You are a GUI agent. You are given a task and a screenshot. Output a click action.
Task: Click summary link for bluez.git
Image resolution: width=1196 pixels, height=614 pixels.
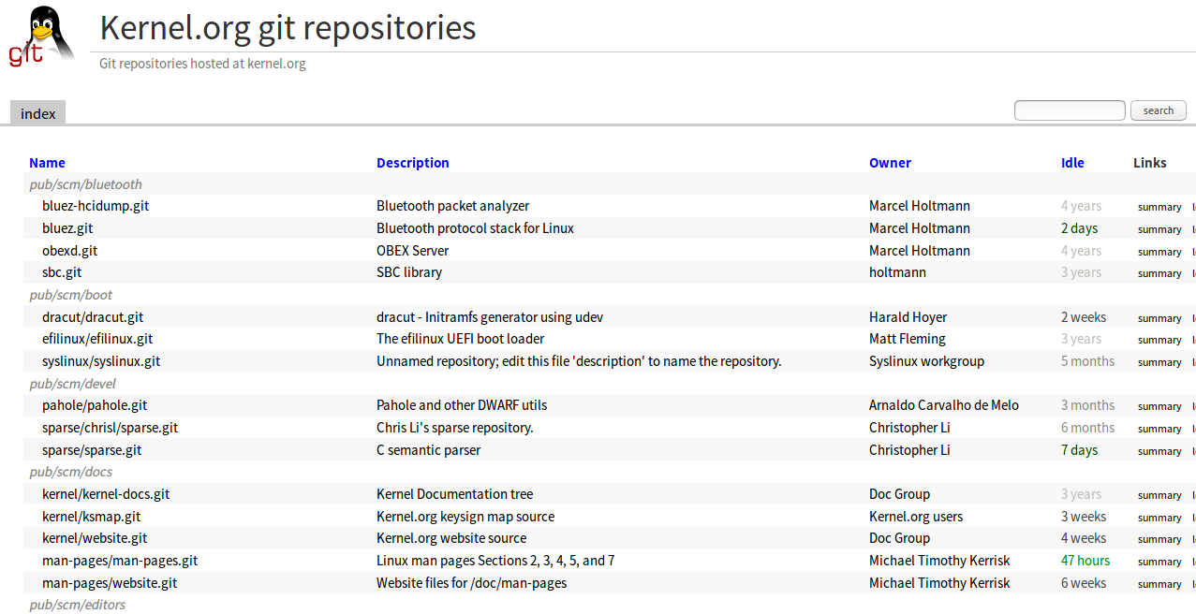coord(1159,229)
